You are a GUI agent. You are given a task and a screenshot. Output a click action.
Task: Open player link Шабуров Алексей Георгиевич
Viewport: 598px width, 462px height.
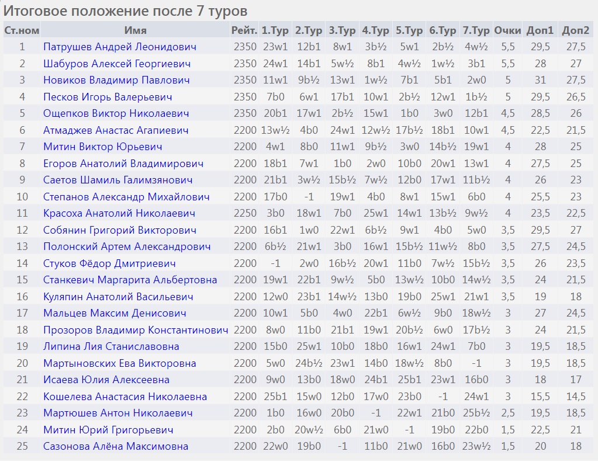(x=117, y=64)
